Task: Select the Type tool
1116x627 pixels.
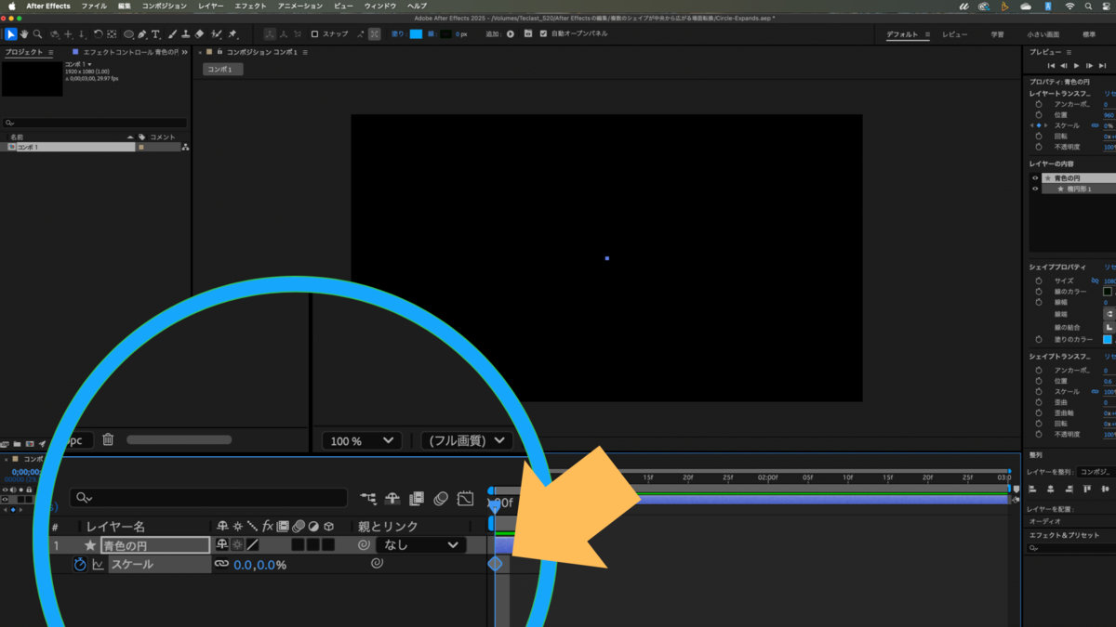Action: coord(155,34)
